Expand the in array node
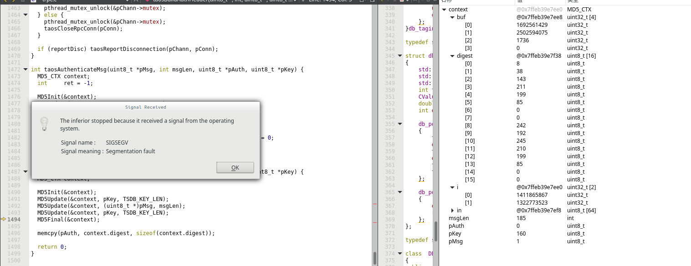The width and height of the screenshot is (691, 266). (x=452, y=210)
